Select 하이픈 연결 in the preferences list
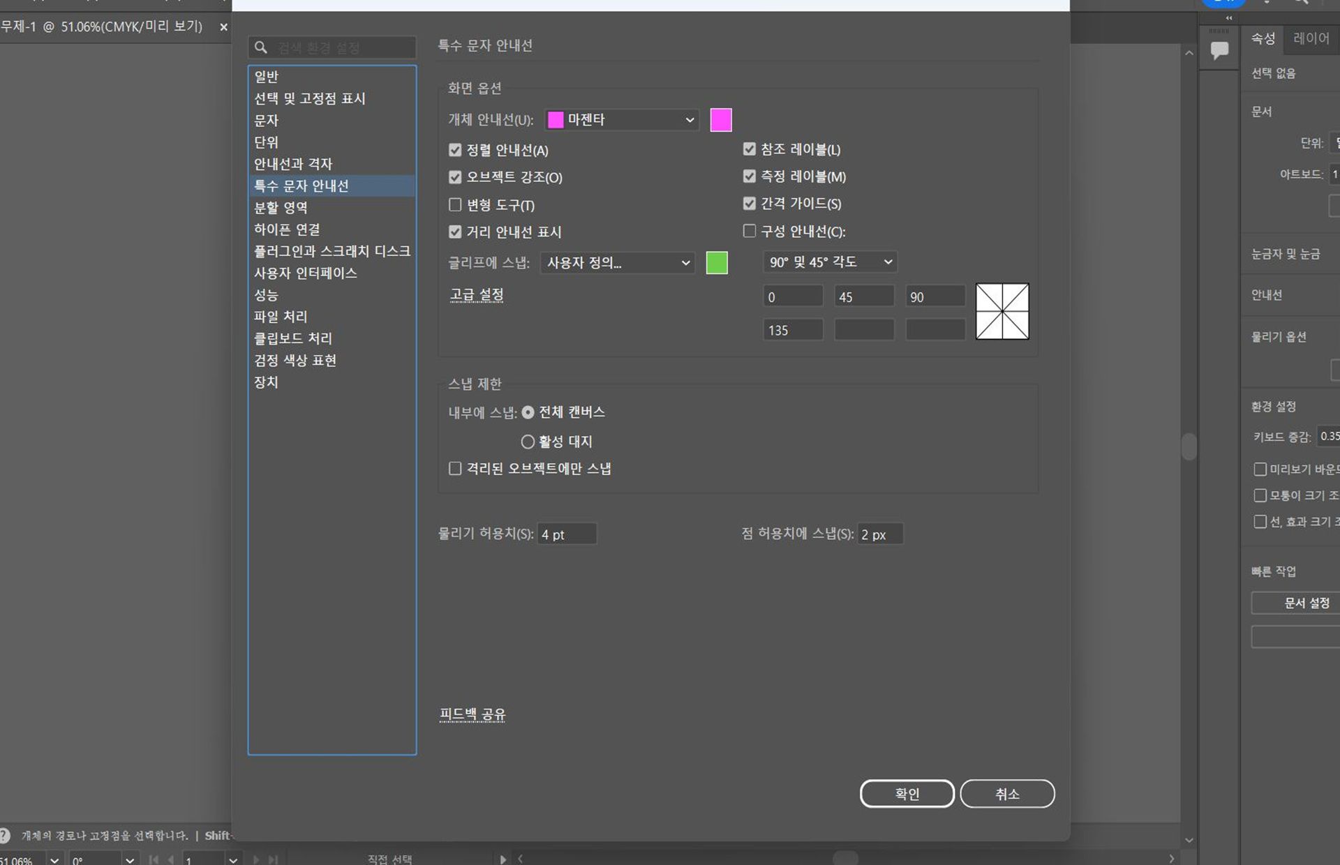The width and height of the screenshot is (1340, 865). coord(287,229)
